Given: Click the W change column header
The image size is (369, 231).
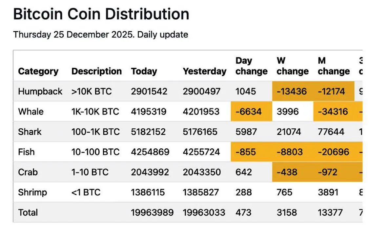Looking at the screenshot, I should pyautogui.click(x=292, y=66).
